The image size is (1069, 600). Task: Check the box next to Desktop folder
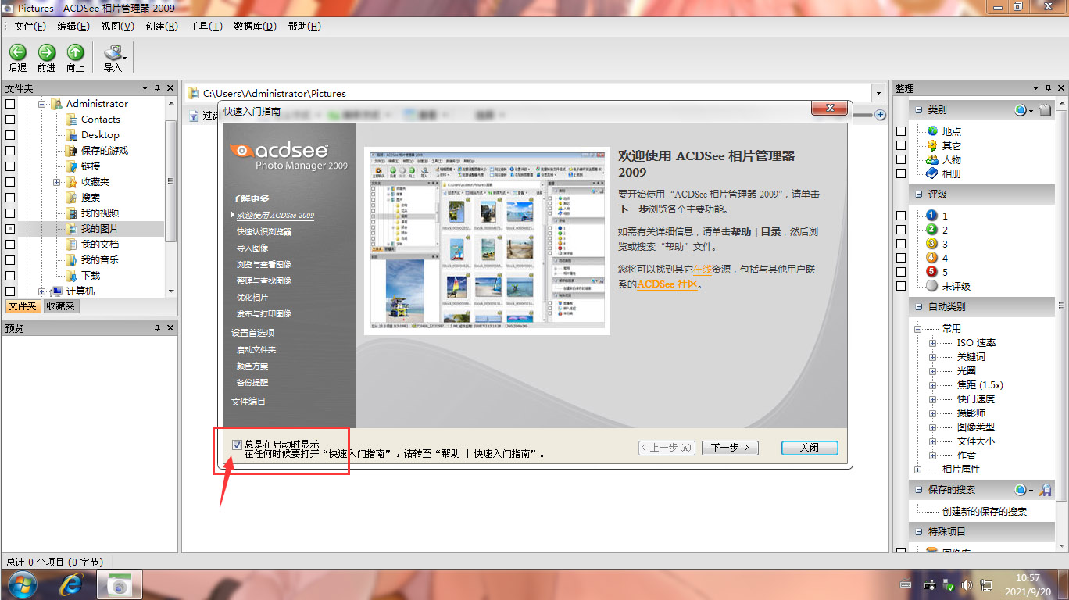coord(10,135)
